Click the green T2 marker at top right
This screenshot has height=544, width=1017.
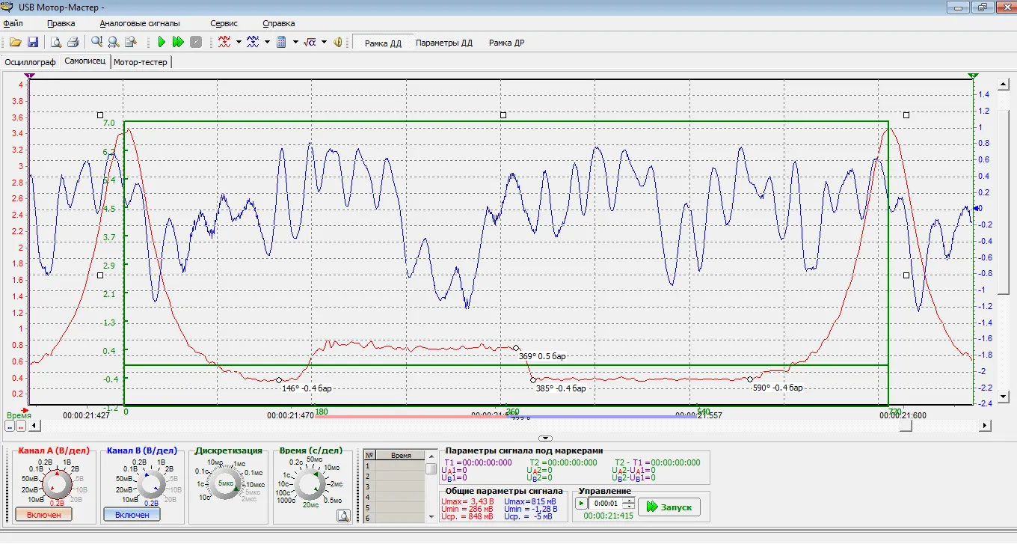pyautogui.click(x=972, y=76)
